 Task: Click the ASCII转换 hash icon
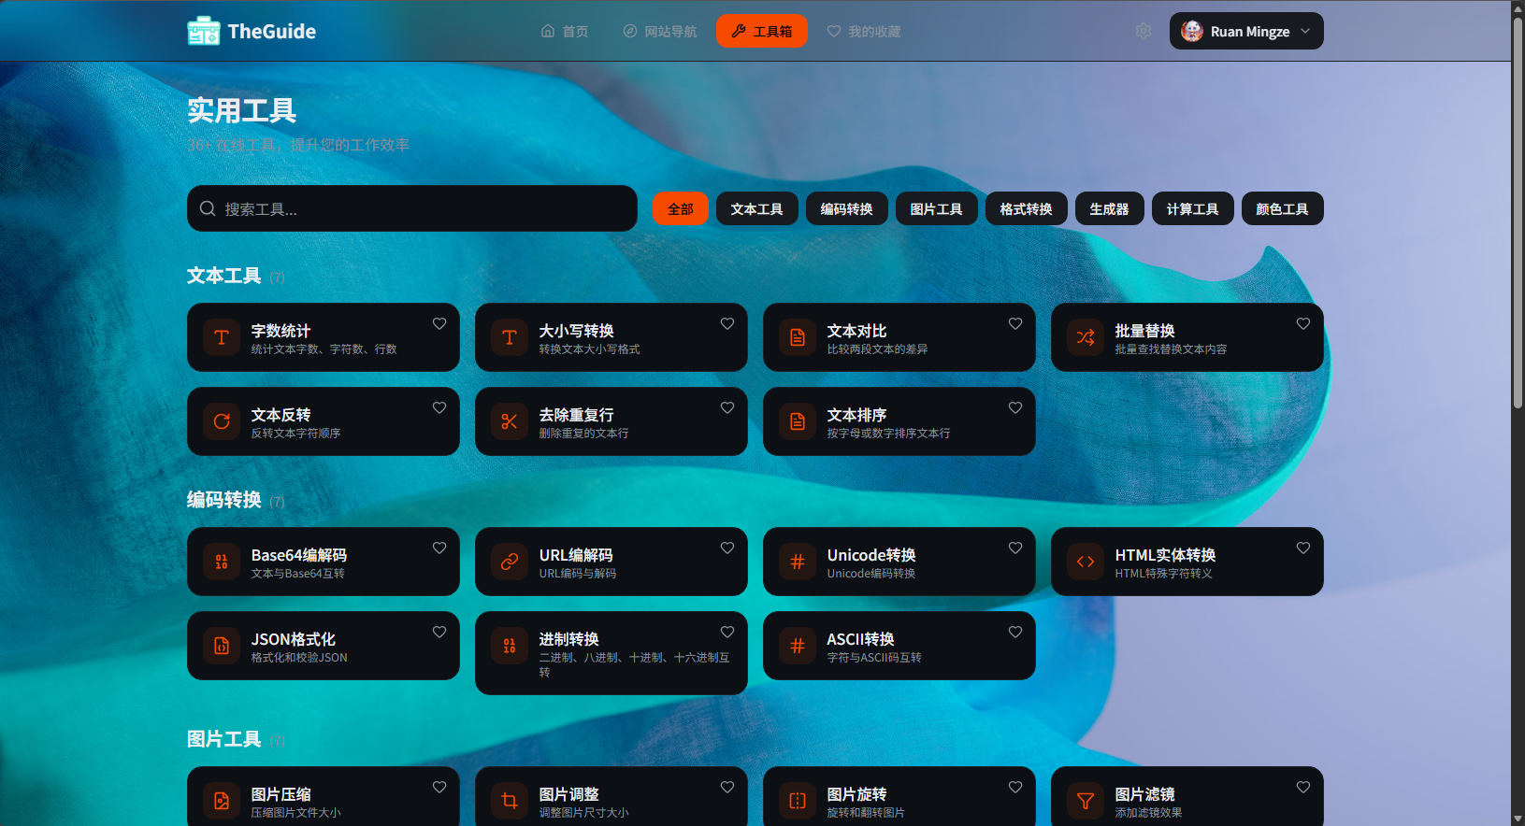tap(798, 646)
